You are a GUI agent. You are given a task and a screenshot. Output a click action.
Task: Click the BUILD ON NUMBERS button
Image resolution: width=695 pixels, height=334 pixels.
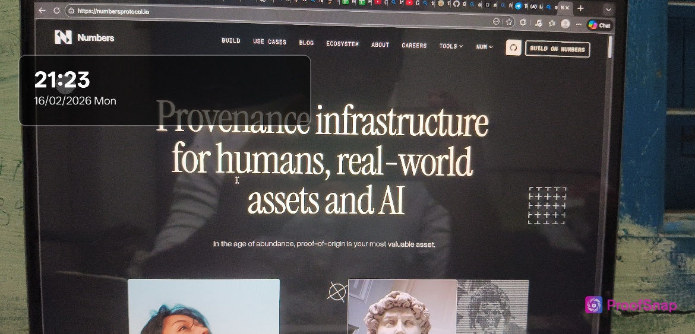coord(557,49)
